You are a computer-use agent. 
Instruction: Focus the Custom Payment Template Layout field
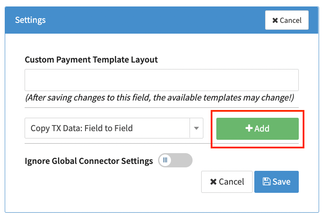click(161, 80)
